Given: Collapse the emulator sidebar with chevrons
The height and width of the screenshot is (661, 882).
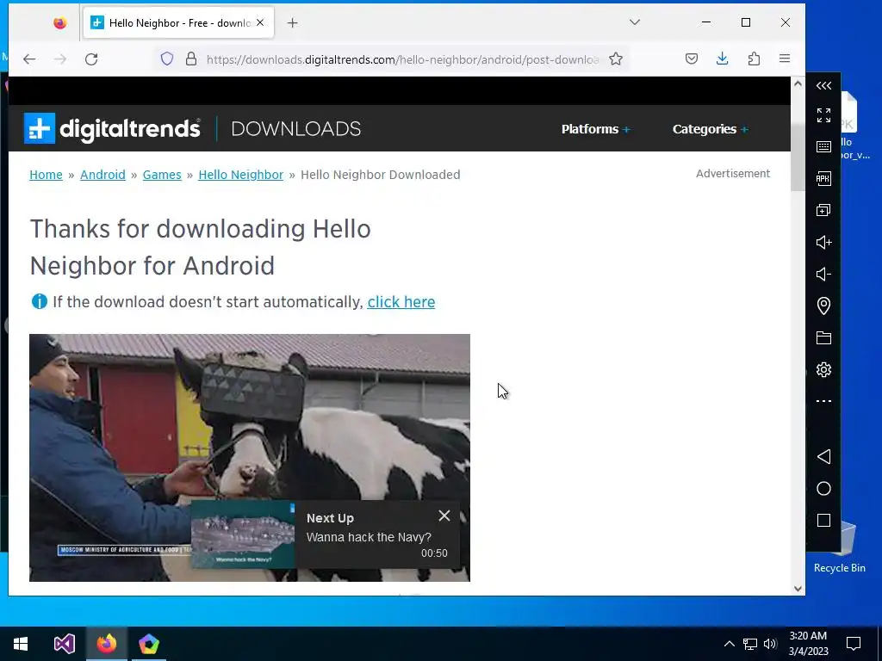Looking at the screenshot, I should tap(823, 85).
